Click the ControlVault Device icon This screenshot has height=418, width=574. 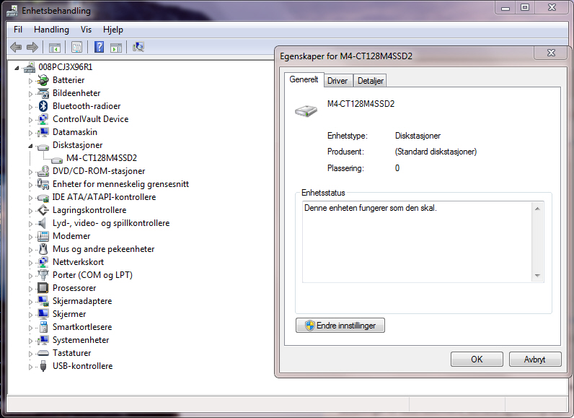tap(43, 119)
